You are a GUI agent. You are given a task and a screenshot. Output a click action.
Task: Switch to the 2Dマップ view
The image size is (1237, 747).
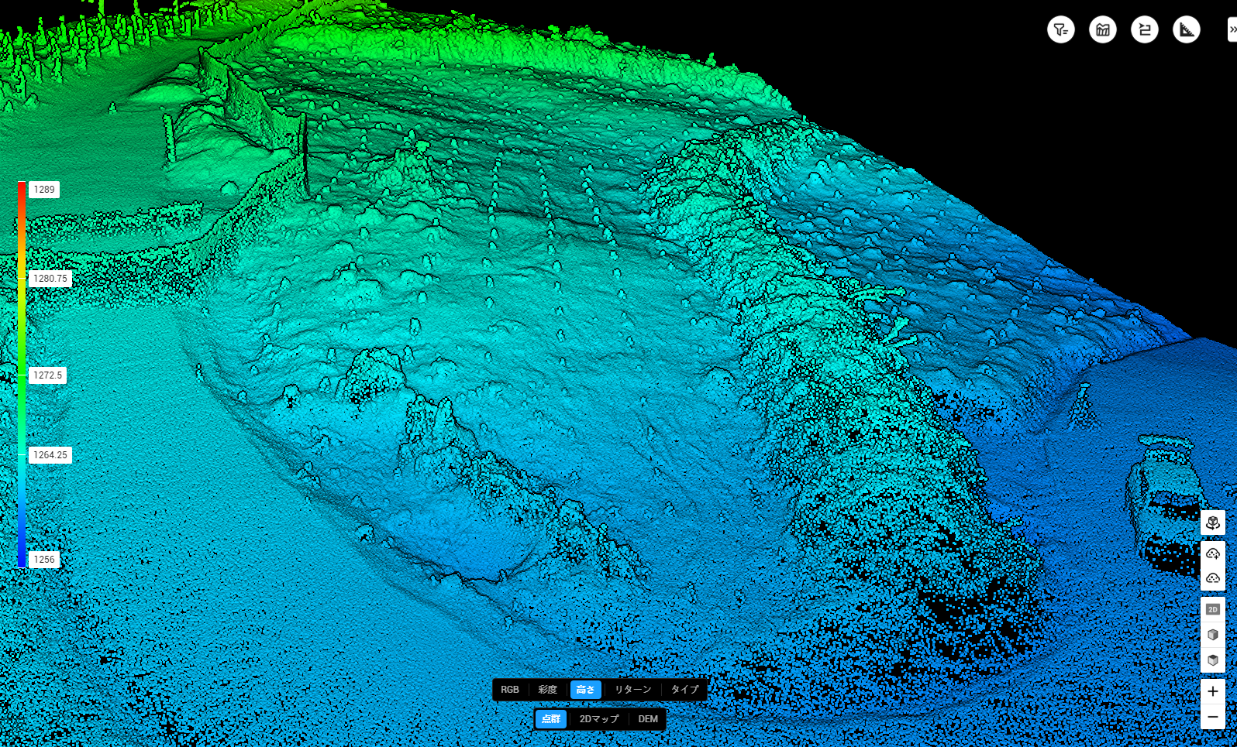pos(599,719)
